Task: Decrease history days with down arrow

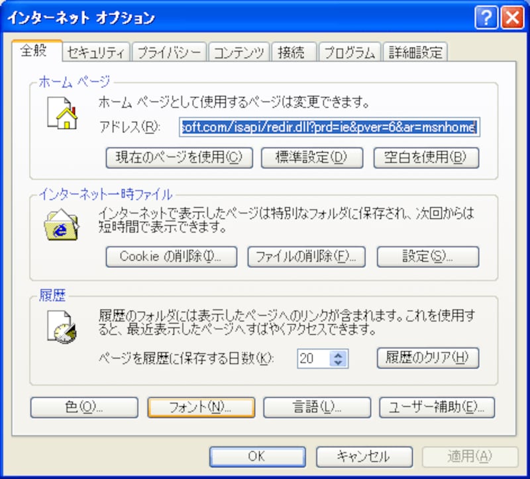Action: pyautogui.click(x=338, y=363)
